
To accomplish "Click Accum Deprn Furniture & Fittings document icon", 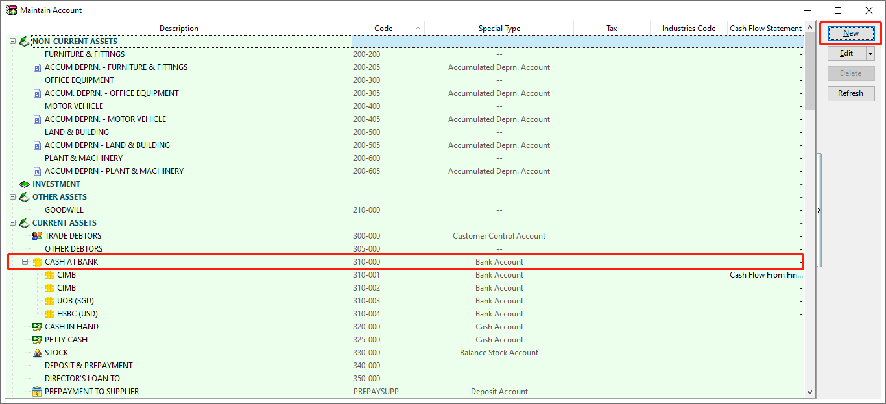I will [37, 67].
